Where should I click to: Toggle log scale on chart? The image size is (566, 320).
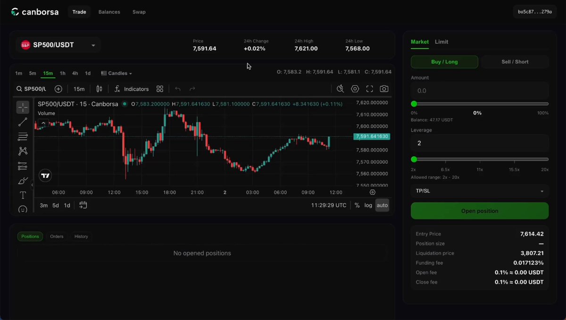click(368, 205)
